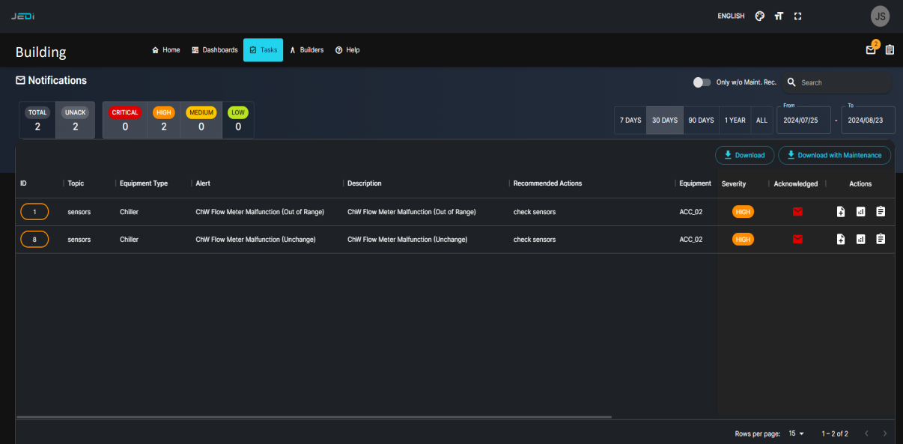
Task: Go to next page arrow
Action: click(885, 434)
